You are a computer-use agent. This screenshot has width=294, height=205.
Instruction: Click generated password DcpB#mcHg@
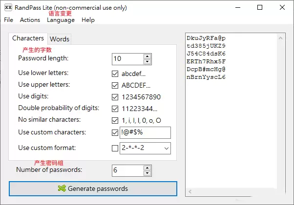[206, 69]
